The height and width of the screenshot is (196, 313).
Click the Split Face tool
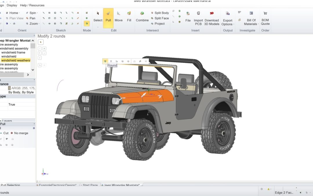(160, 18)
